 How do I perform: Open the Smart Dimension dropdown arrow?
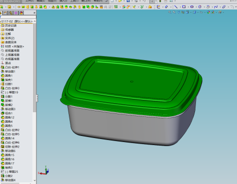(x=171, y=7)
